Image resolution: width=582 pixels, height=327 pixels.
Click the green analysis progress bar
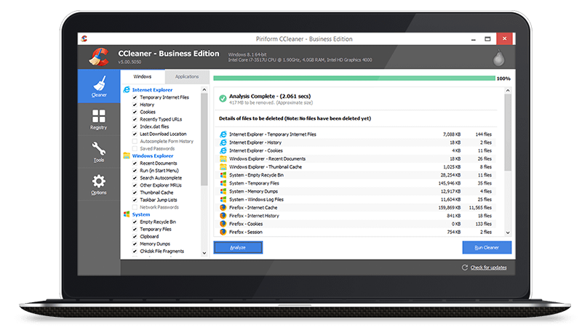tap(354, 78)
